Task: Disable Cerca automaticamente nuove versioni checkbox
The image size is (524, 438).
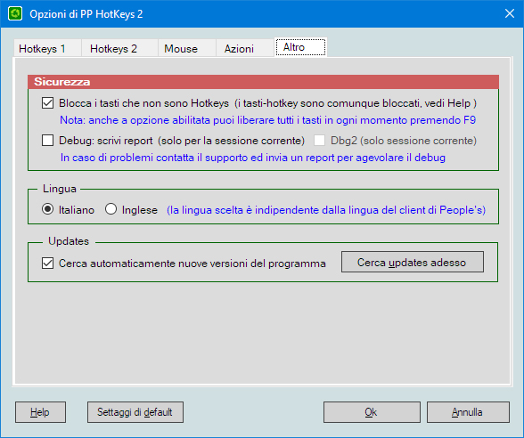Action: click(47, 264)
